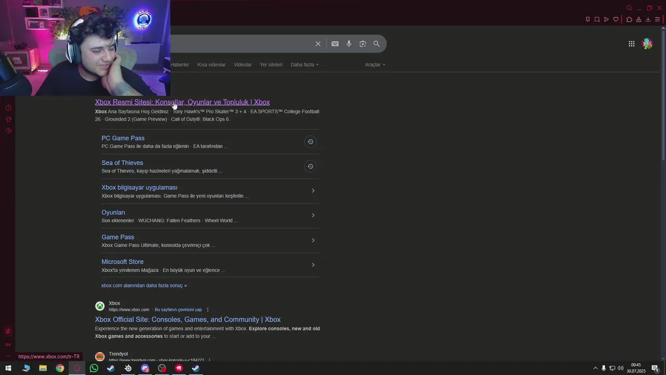Switch to the Videolar tab
This screenshot has height=375, width=666.
(x=242, y=65)
